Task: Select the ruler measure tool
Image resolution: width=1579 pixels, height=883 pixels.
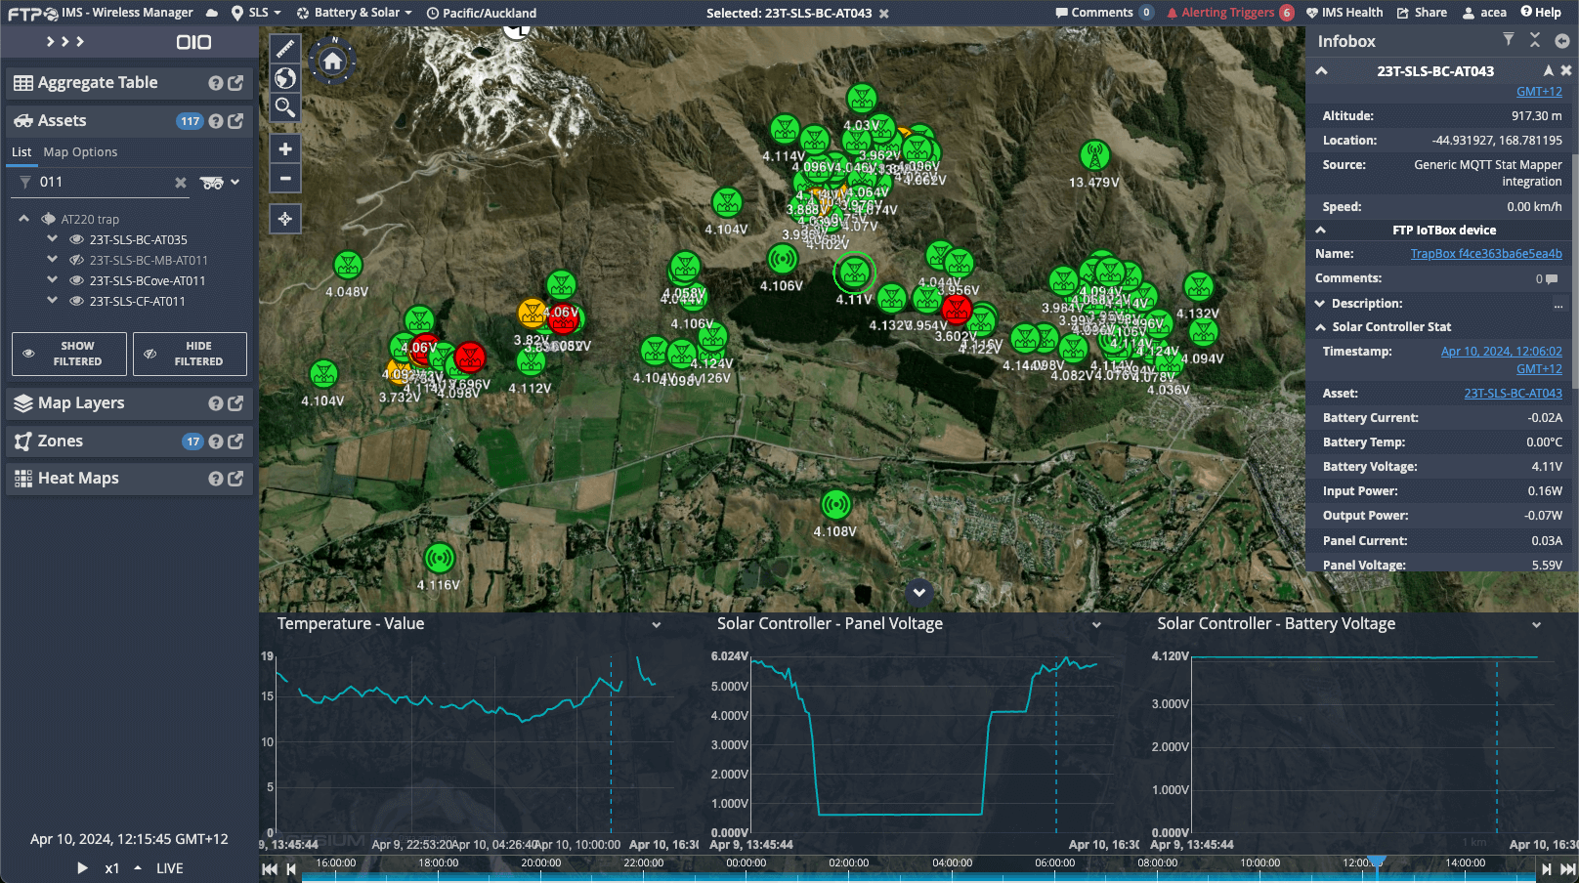Action: [x=284, y=49]
